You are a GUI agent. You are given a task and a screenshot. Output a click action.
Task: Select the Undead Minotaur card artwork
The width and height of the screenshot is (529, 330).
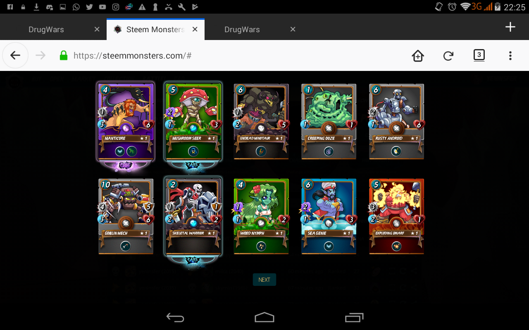point(261,108)
